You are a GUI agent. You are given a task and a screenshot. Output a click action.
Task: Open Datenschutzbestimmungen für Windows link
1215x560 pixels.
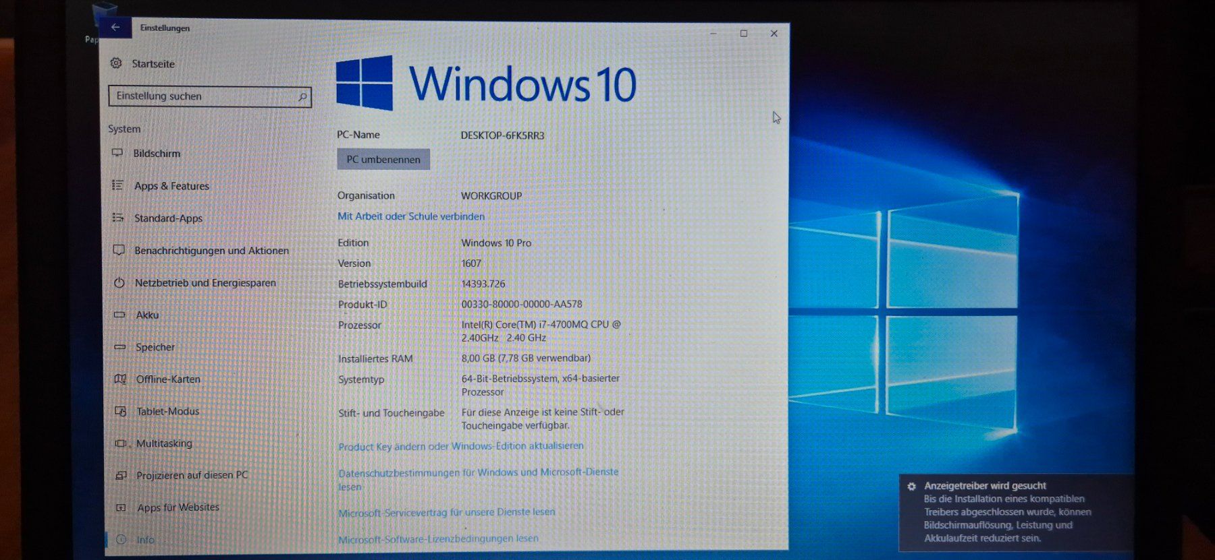click(x=478, y=479)
